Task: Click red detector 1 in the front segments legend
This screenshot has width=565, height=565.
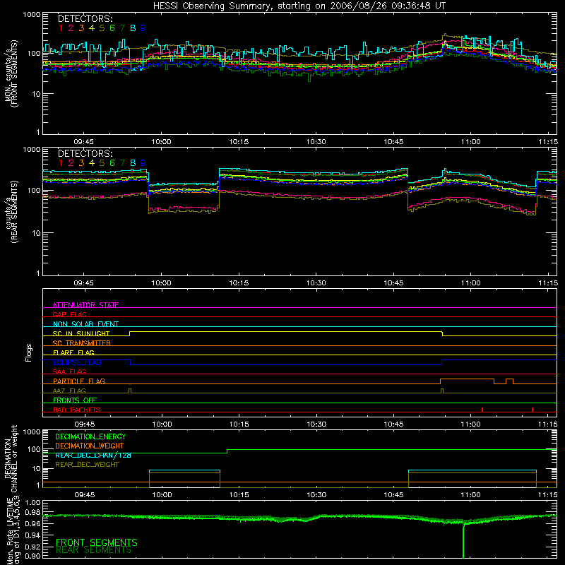Action: [61, 28]
